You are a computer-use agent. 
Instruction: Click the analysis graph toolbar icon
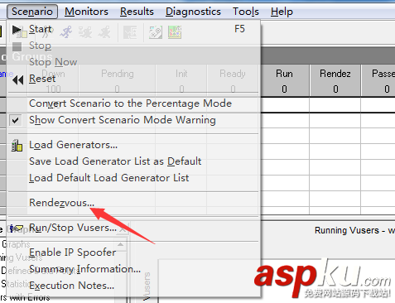click(x=175, y=32)
